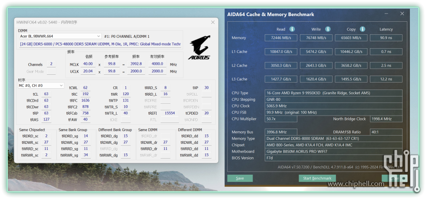Click the tCL timing value field

(46, 94)
